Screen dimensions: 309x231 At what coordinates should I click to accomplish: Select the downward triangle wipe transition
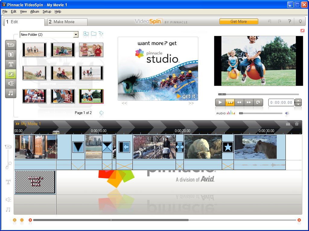coord(78,147)
